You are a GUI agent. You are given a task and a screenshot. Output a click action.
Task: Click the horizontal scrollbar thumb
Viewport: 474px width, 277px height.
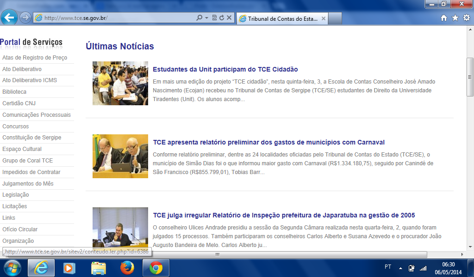click(217, 254)
